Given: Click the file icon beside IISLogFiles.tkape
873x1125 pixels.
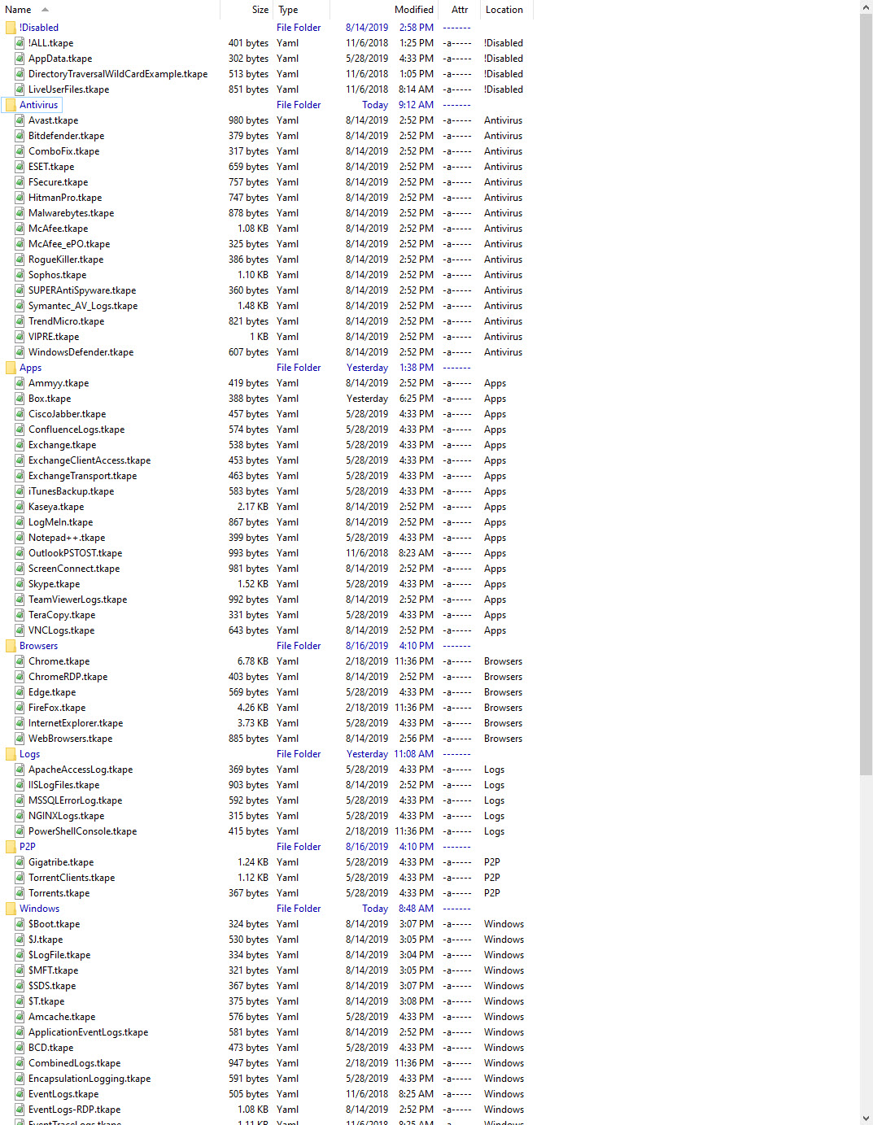Looking at the screenshot, I should click(x=20, y=785).
